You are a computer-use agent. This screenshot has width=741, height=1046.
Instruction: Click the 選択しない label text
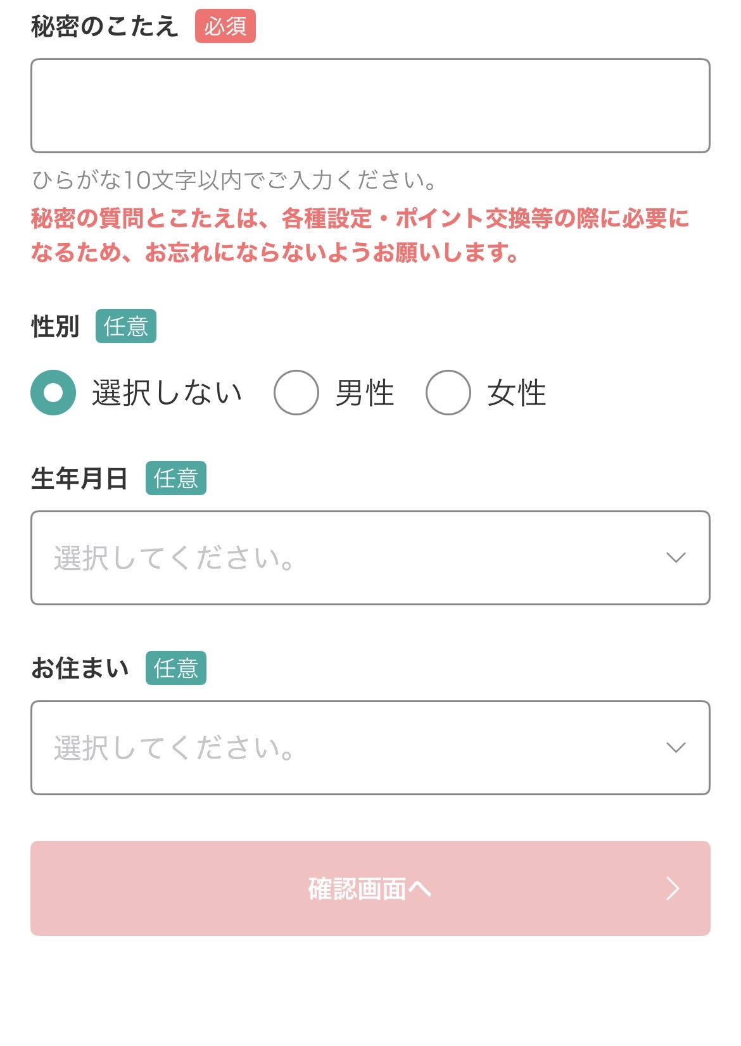[167, 393]
